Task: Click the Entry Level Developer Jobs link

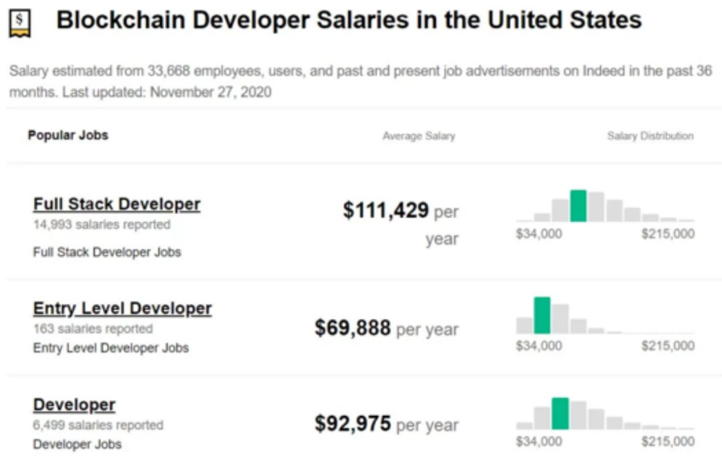Action: (x=111, y=348)
